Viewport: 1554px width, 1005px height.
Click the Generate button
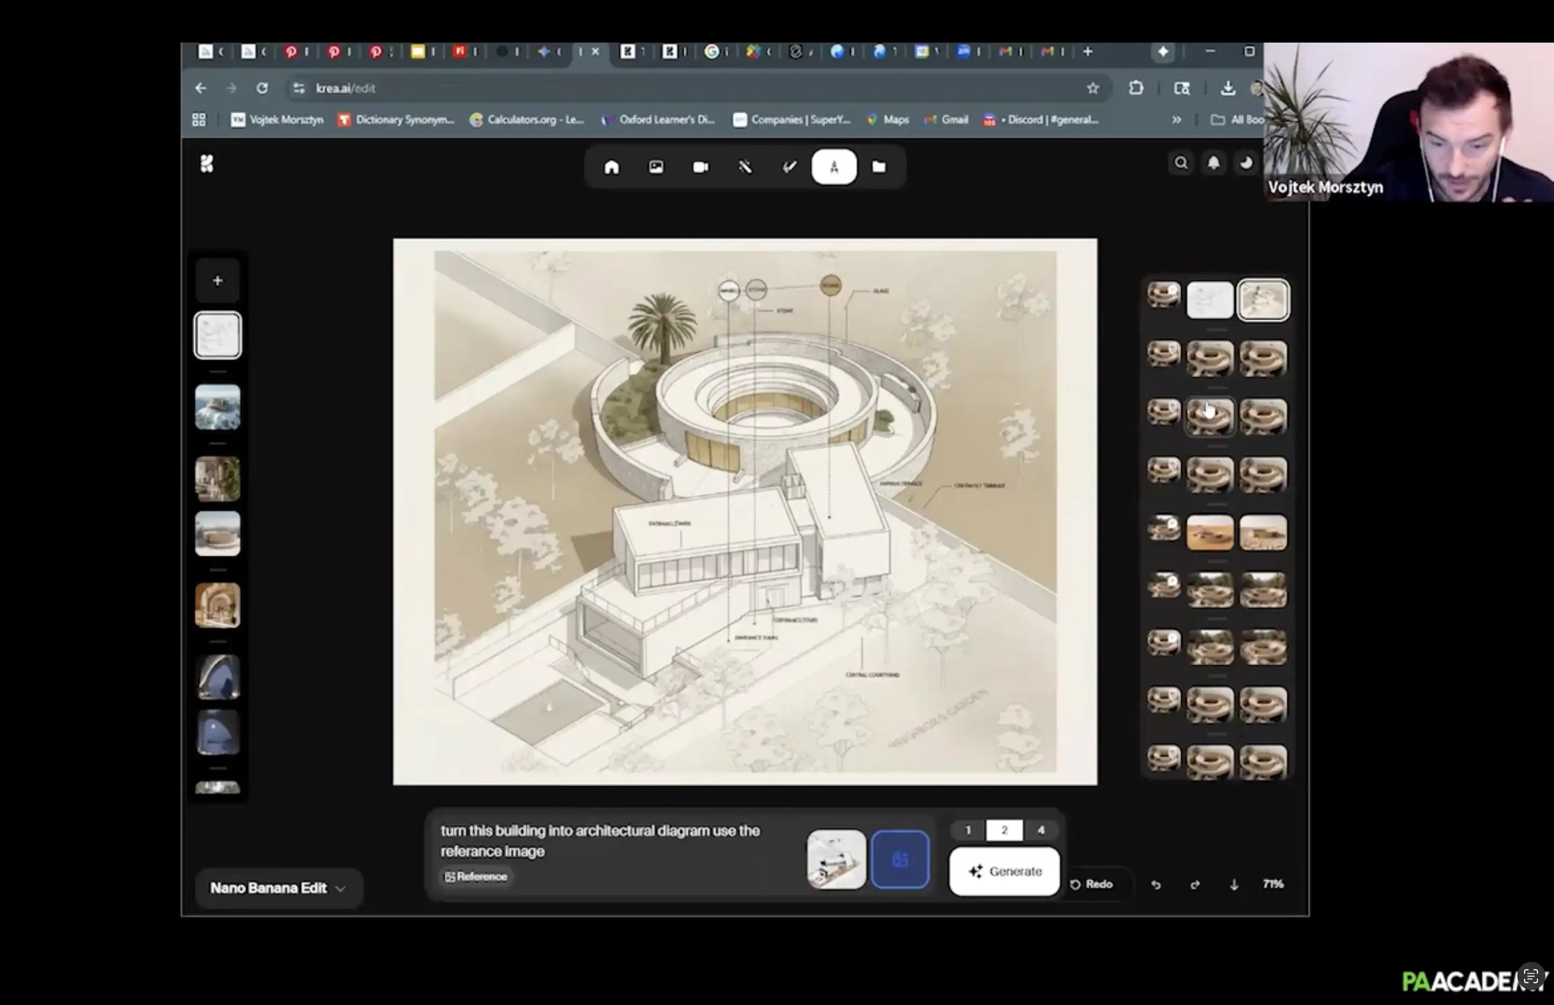[1004, 871]
